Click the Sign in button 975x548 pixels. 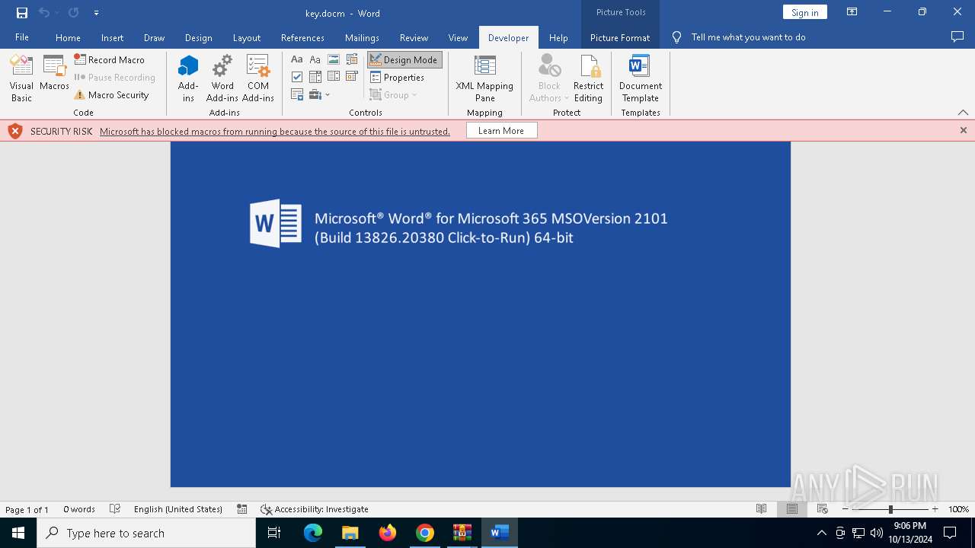coord(804,12)
